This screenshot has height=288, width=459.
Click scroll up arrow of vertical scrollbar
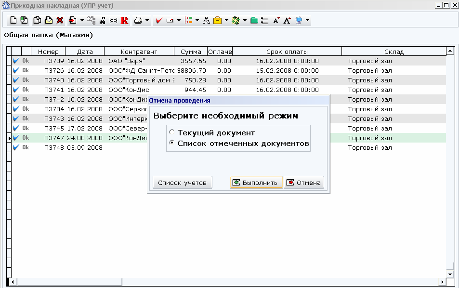pyautogui.click(x=450, y=51)
